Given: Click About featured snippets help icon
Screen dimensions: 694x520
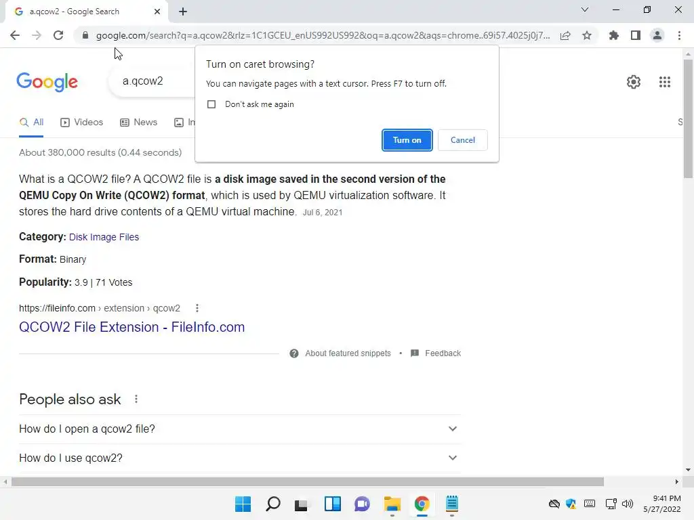Looking at the screenshot, I should [x=294, y=353].
